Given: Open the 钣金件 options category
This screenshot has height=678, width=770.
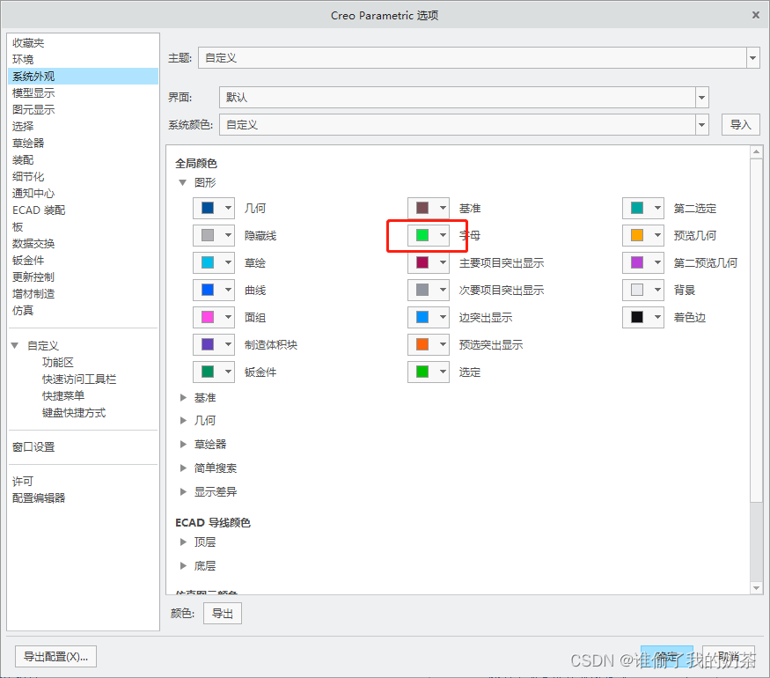Looking at the screenshot, I should click(28, 261).
